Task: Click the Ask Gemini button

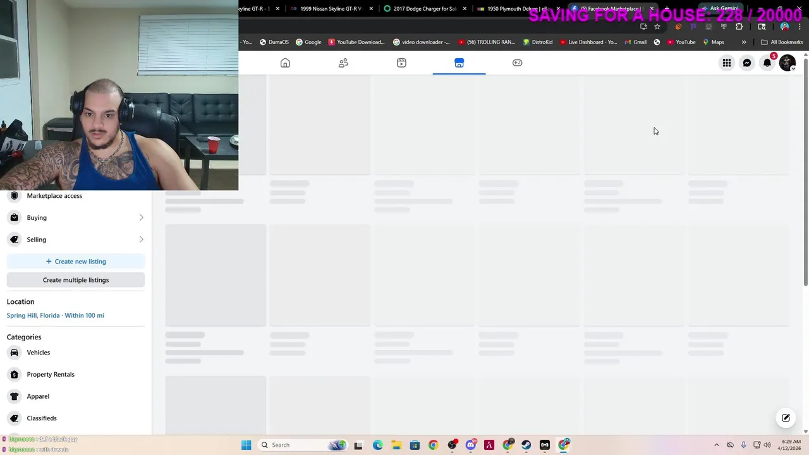Action: pyautogui.click(x=720, y=9)
